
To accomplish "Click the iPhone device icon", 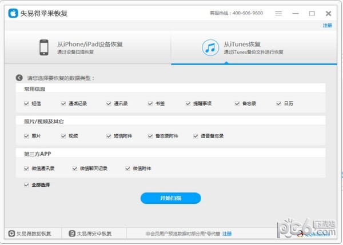I will click(x=44, y=47).
